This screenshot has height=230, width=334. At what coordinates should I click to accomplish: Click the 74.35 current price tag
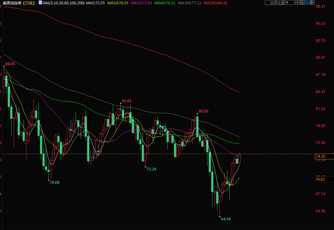[x=320, y=157]
